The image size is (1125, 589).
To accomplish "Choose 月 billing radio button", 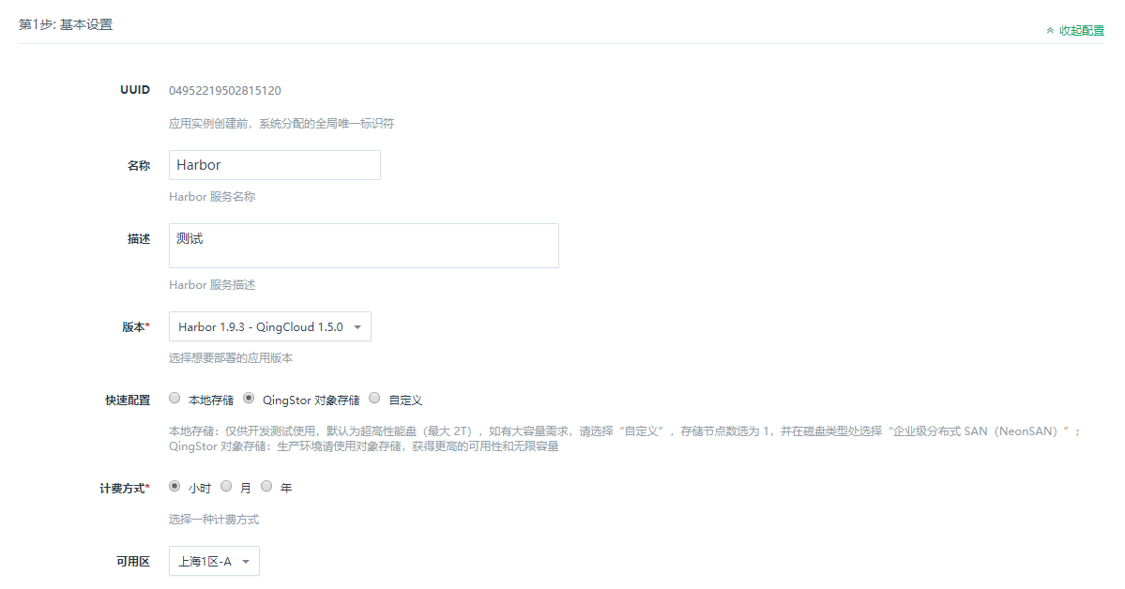I will coord(226,487).
